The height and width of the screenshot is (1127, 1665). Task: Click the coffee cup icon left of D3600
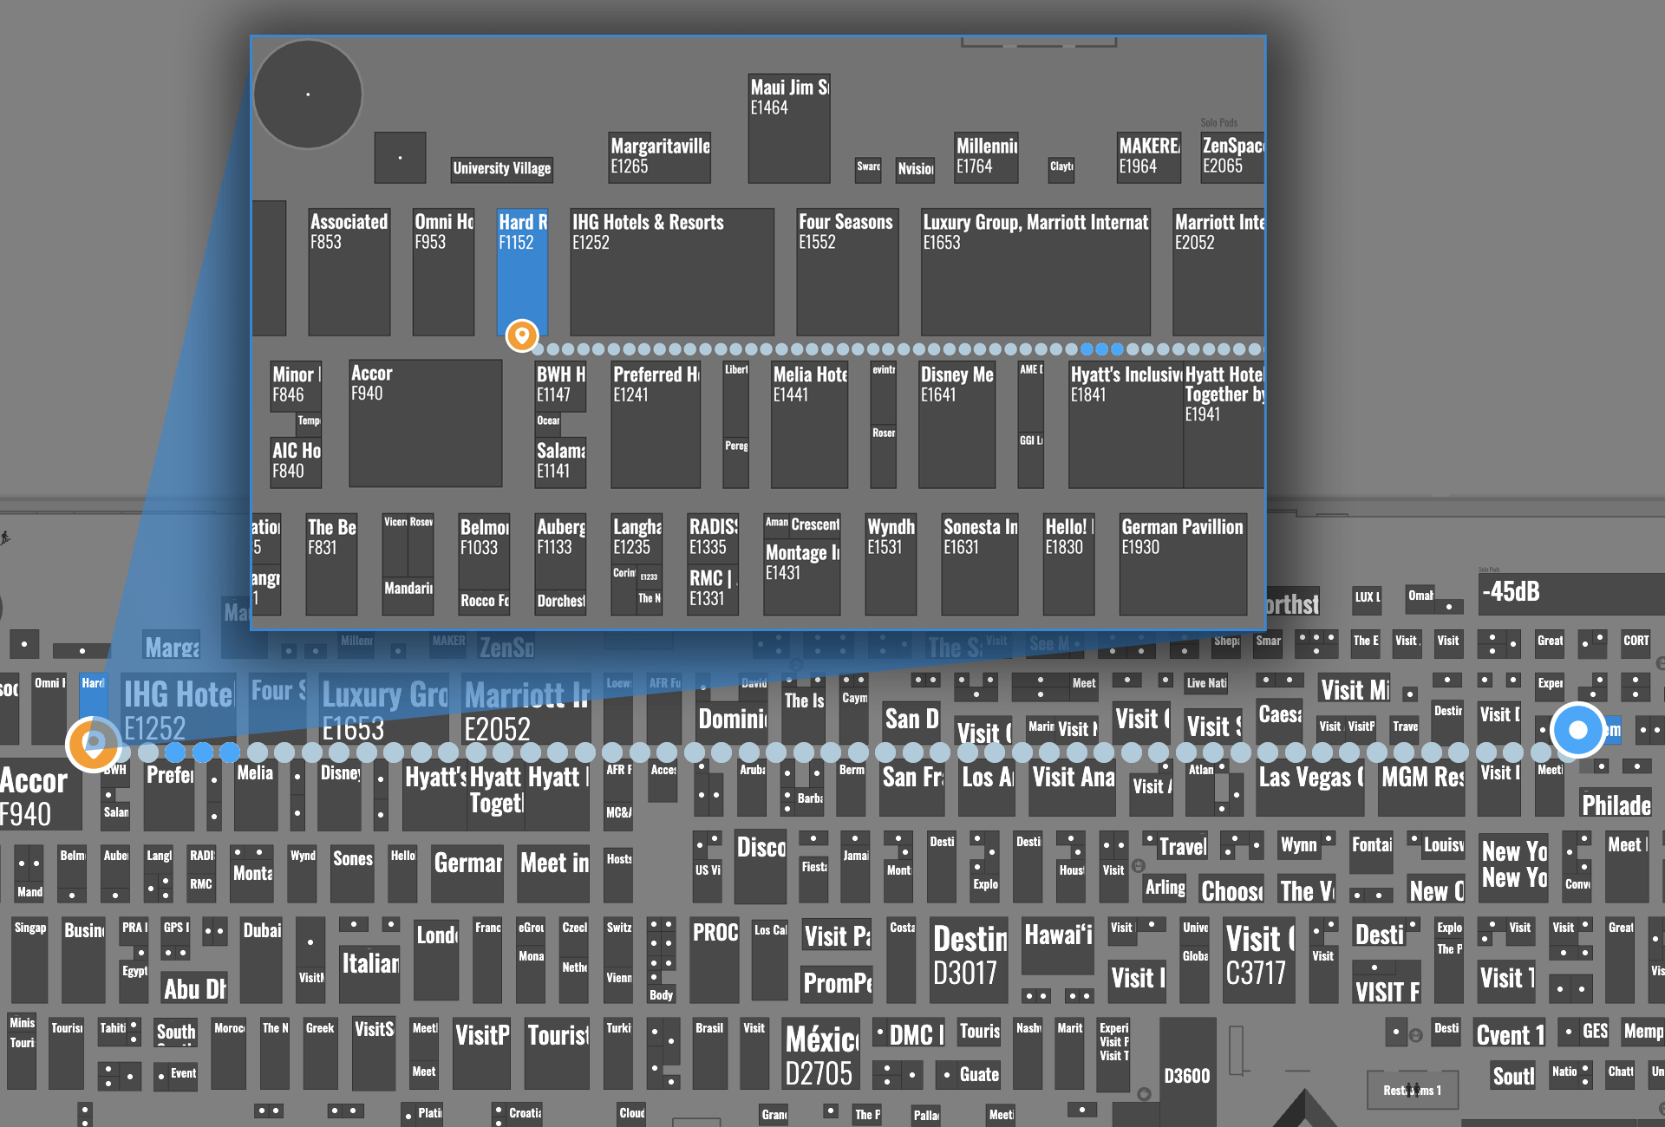pos(1144,1094)
